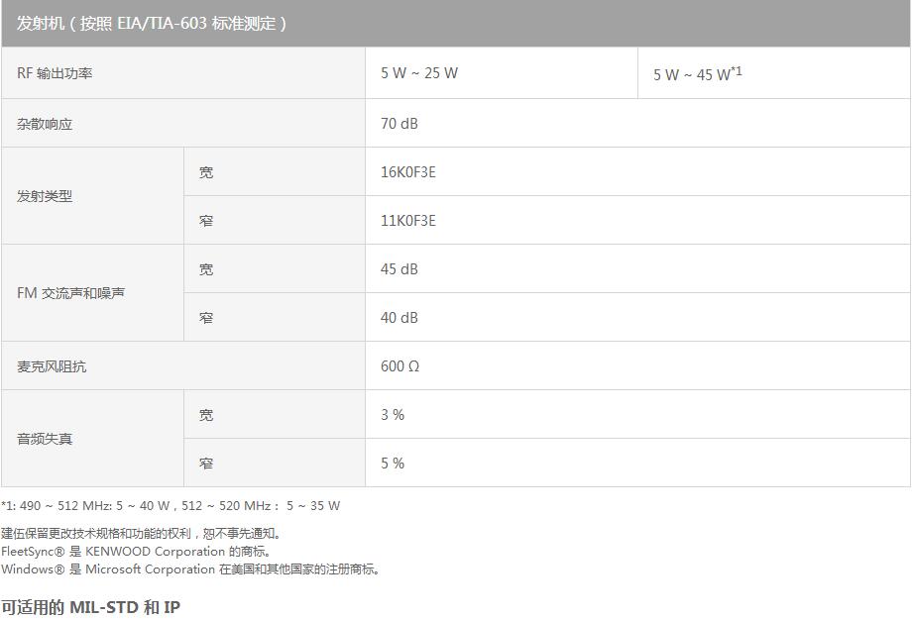Click the FleetSync trademark notice text
This screenshot has height=620, width=912.
tap(136, 551)
